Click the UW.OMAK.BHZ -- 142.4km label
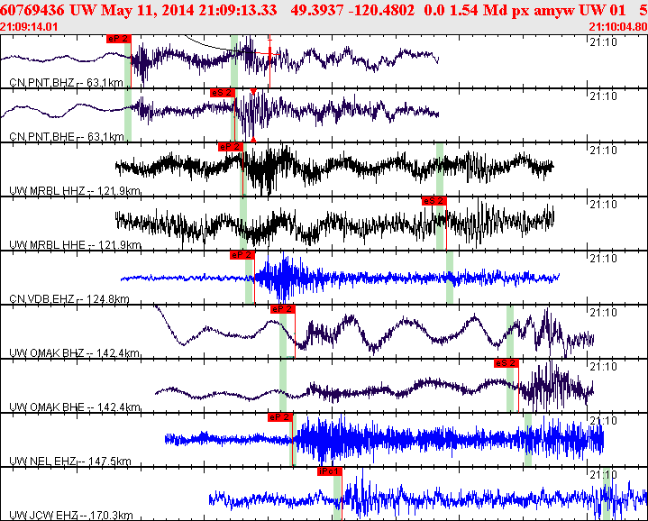 (75, 353)
